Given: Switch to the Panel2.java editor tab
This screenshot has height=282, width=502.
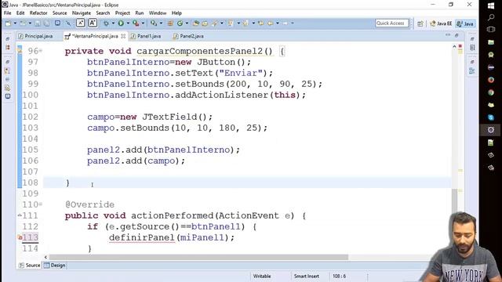Looking at the screenshot, I should (188, 36).
